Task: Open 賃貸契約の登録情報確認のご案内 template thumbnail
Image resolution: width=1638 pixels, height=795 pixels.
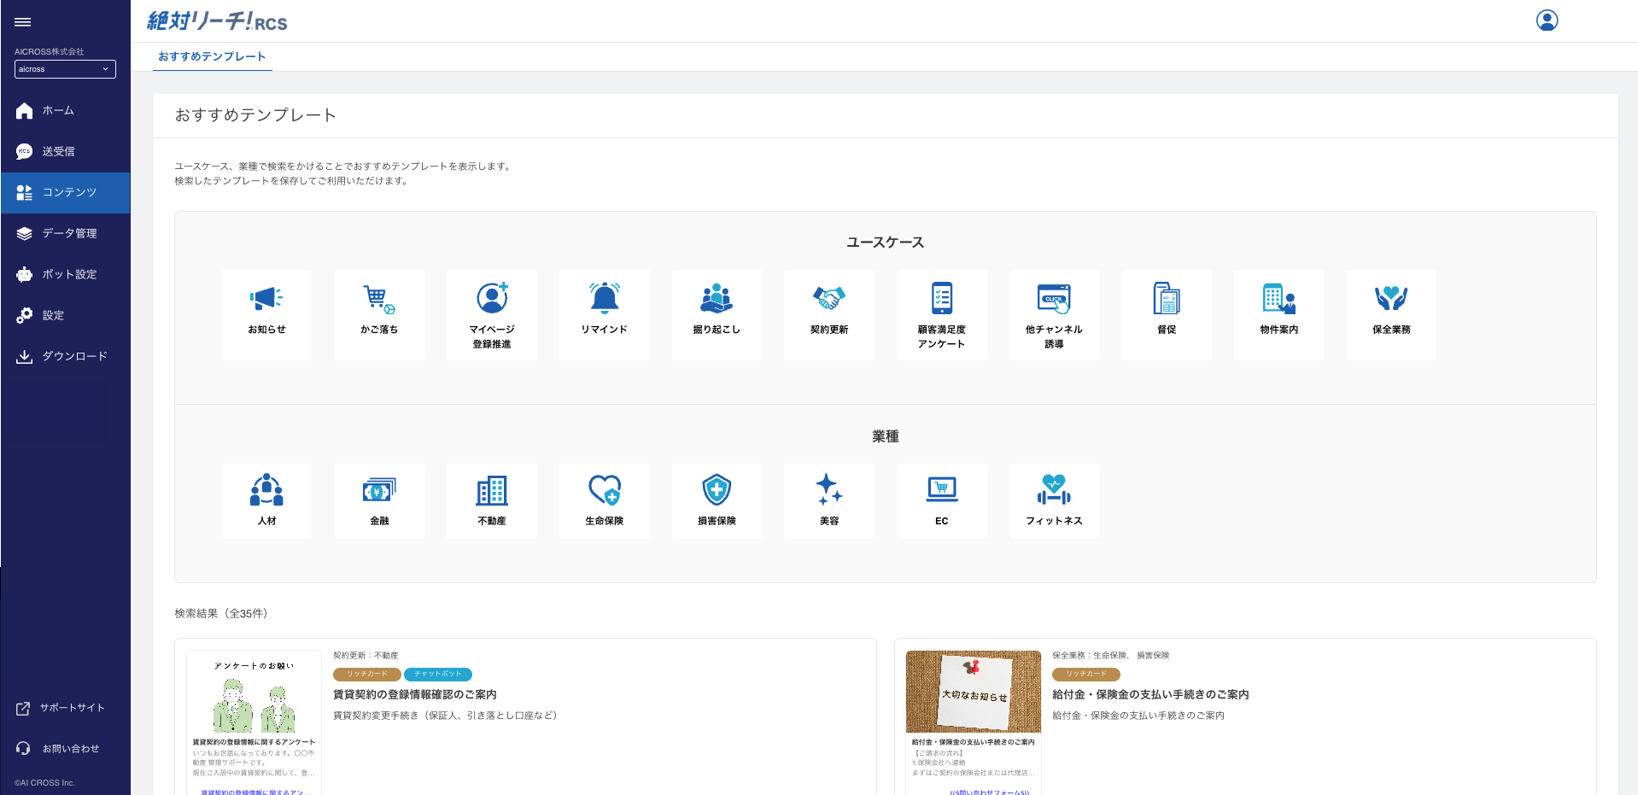Action: click(254, 722)
